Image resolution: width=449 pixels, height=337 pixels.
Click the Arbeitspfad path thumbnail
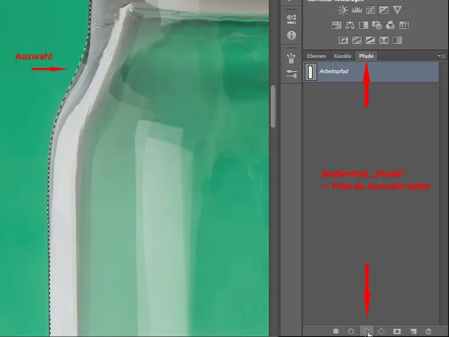tap(311, 72)
